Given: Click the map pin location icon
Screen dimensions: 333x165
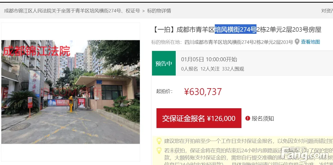Looking at the screenshot, I should click(x=297, y=42).
